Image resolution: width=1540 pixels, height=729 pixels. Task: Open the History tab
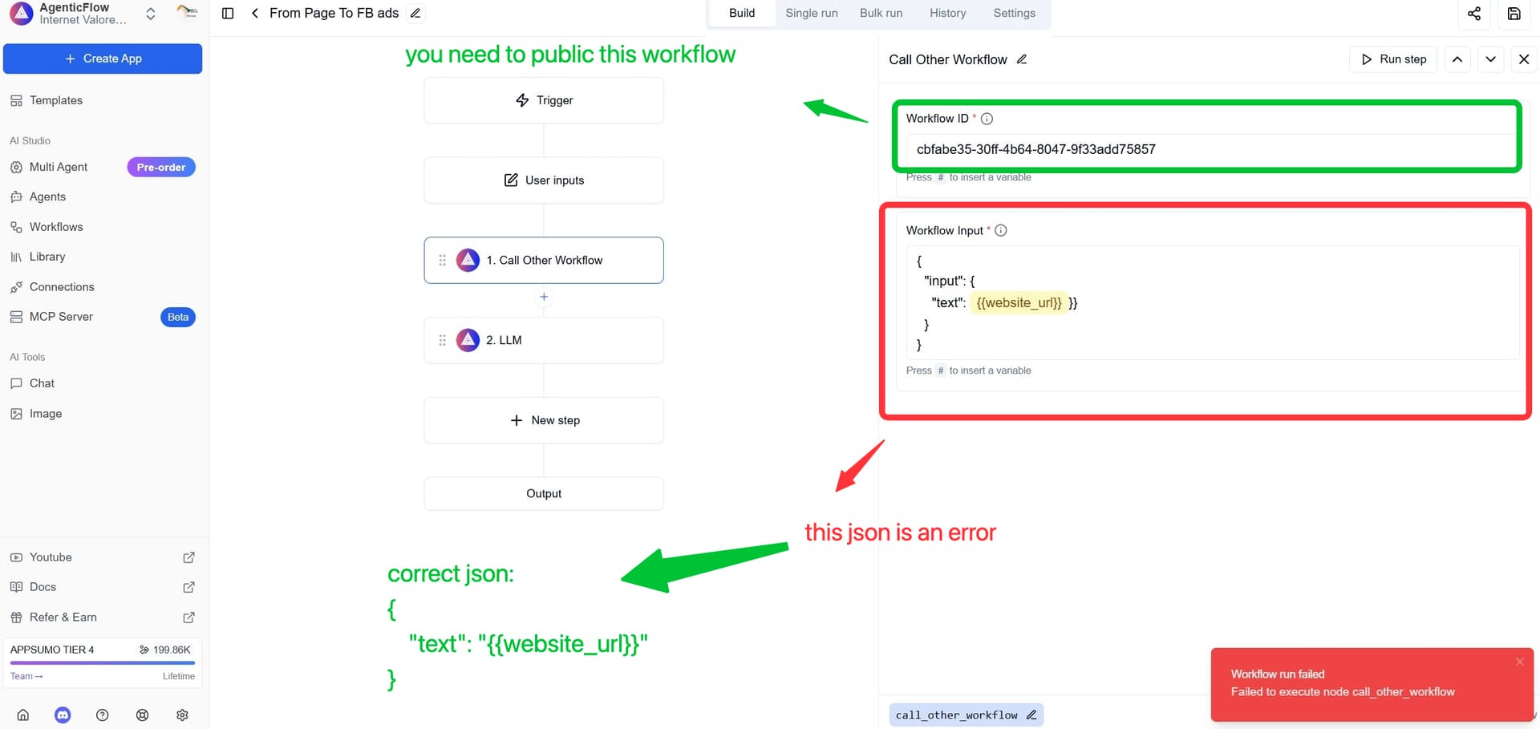pos(947,13)
